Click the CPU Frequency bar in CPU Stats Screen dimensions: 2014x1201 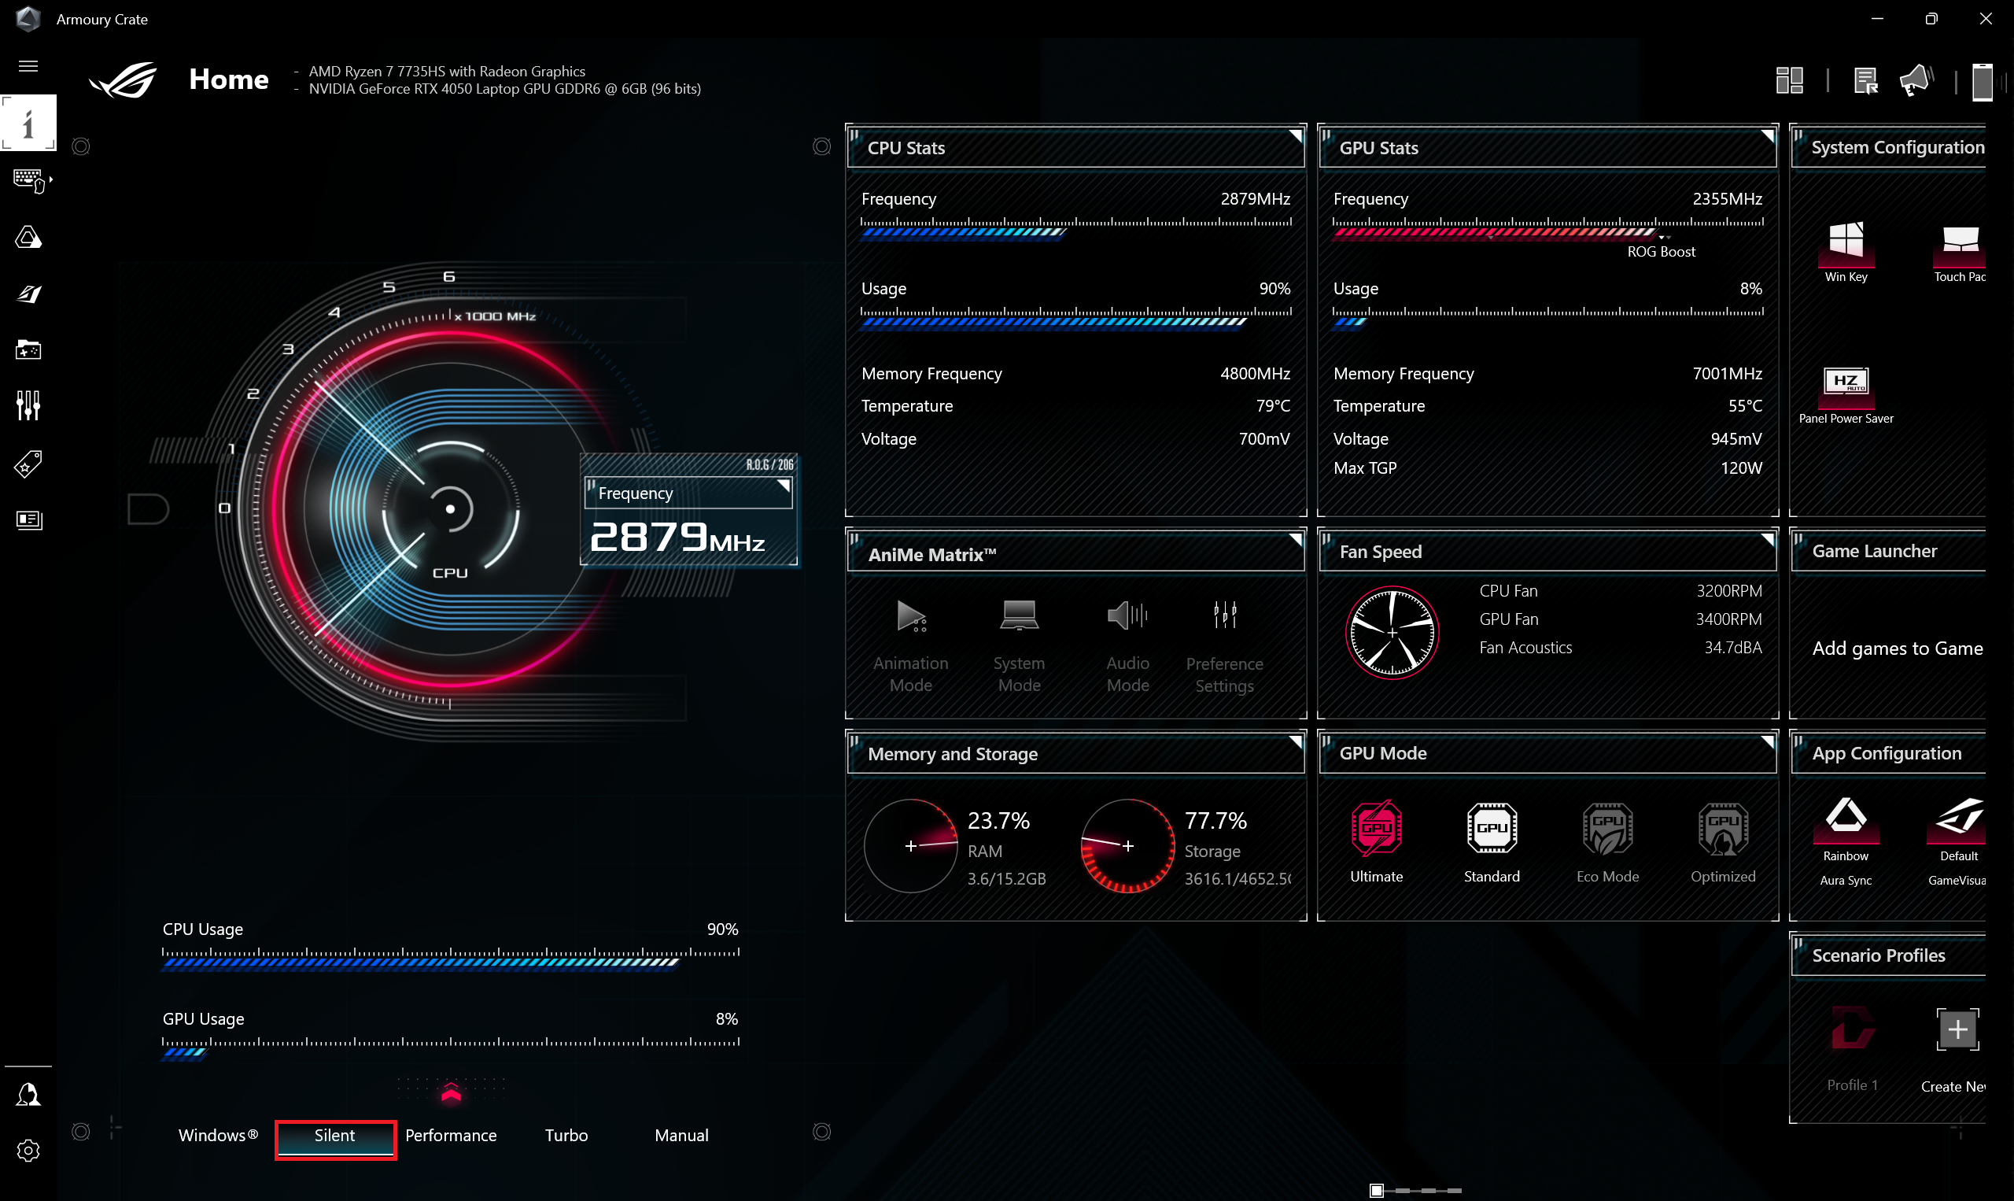[1075, 228]
